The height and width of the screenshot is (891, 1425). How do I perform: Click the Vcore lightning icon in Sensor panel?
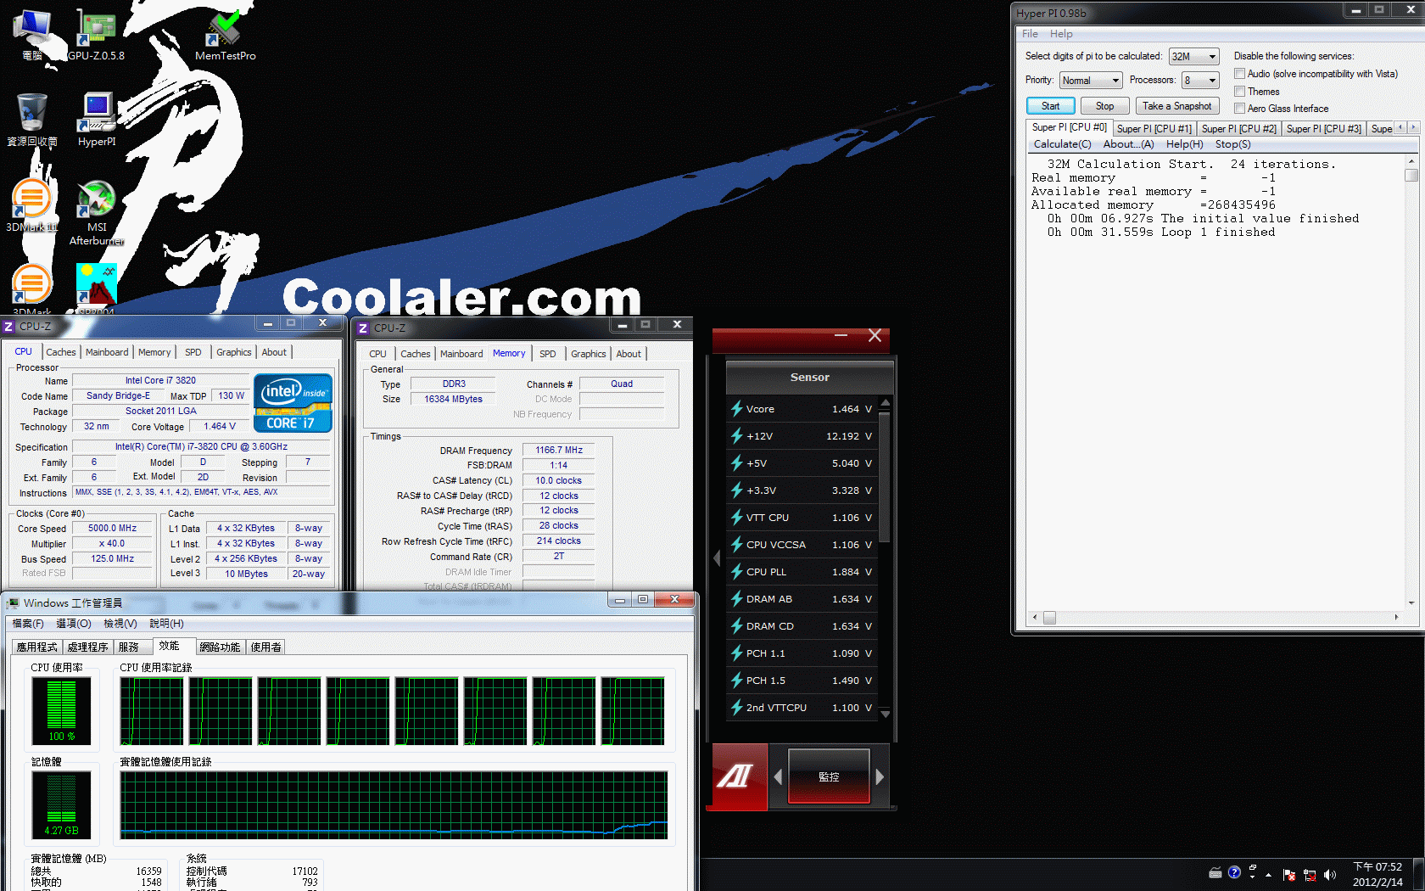pyautogui.click(x=737, y=409)
